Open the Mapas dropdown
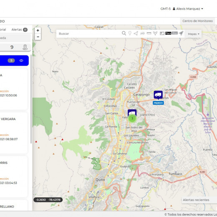 click(193, 34)
